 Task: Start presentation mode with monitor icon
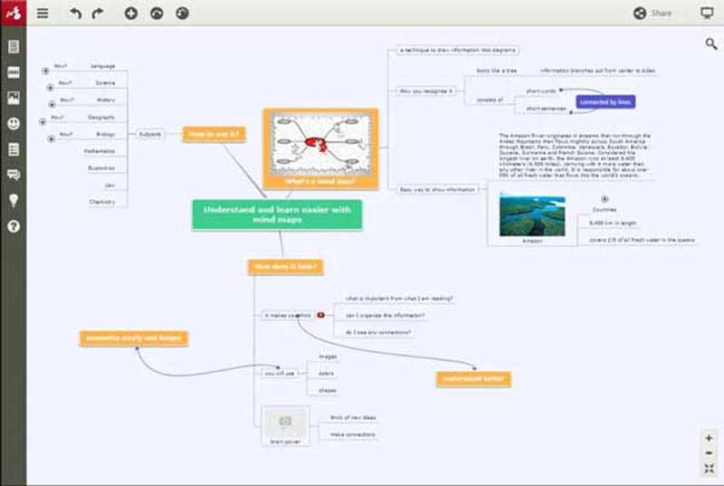(x=707, y=13)
